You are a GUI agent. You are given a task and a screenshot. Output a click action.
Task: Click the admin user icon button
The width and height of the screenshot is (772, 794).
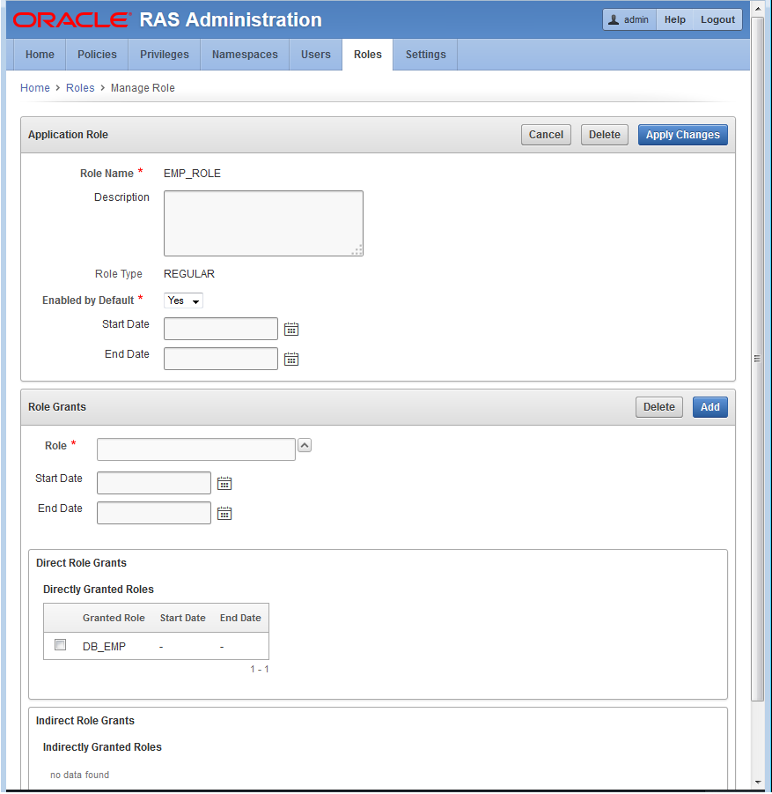coord(629,19)
